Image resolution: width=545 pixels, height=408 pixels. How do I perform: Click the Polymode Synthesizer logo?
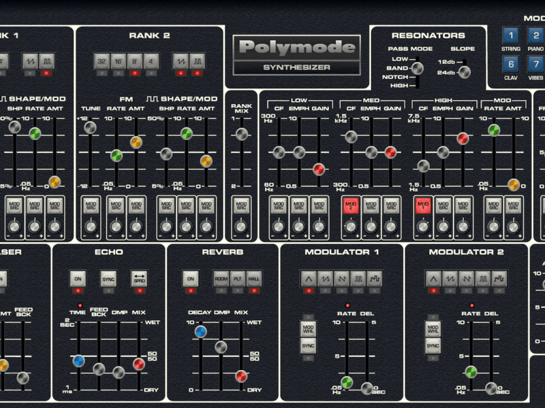tap(296, 55)
